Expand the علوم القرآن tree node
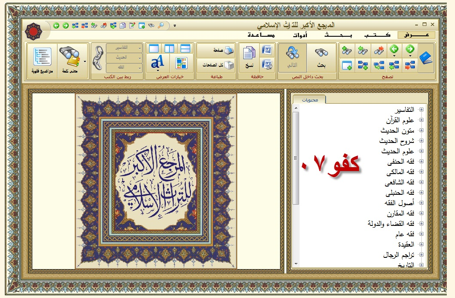The image size is (455, 298). [421, 120]
